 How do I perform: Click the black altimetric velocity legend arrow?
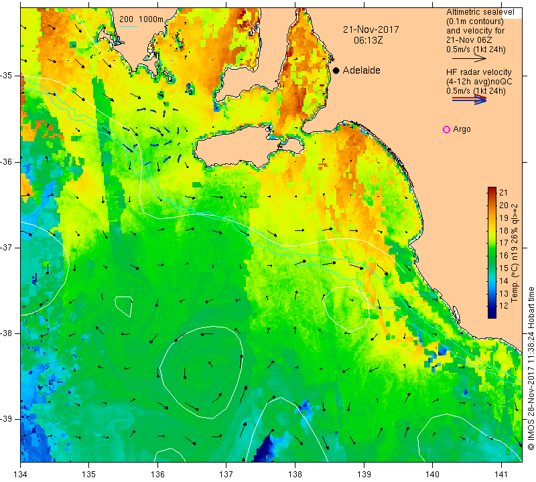tap(469, 59)
